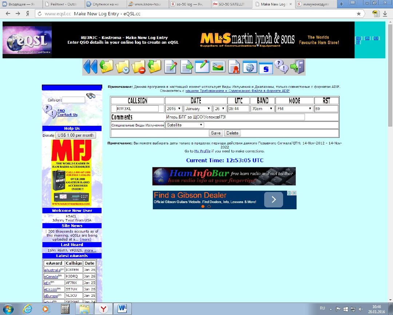393x315 pixels.
Task: Open the Windows Start menu
Action: pos(8,309)
